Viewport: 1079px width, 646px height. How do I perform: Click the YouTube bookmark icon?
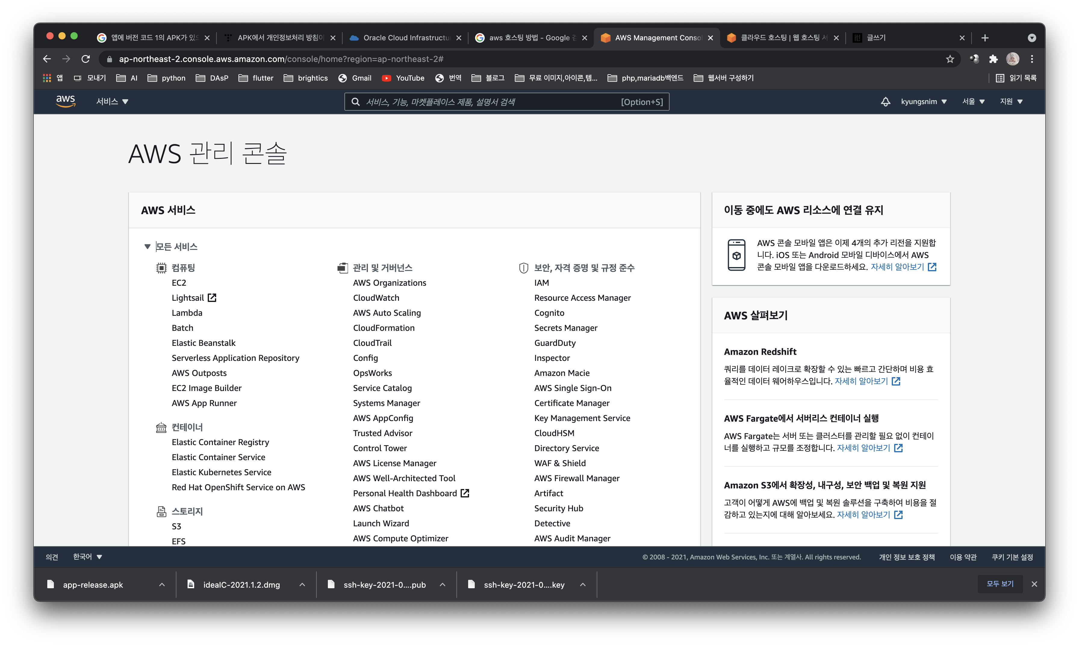coord(386,78)
